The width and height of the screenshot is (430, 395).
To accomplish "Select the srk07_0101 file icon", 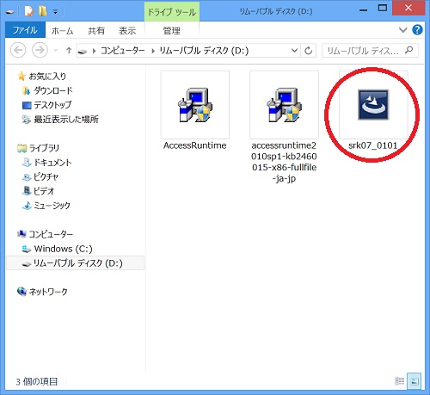I will pyautogui.click(x=373, y=105).
